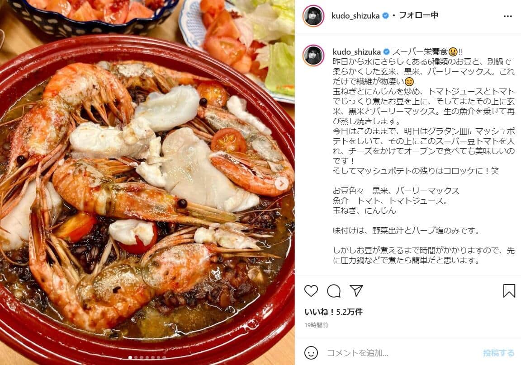521x365 pixels.
Task: Click the caption verified badge beside username
Action: point(386,52)
